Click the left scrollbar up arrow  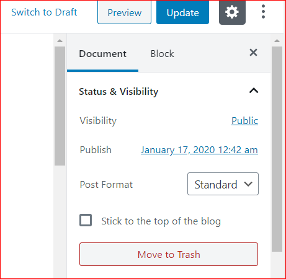click(x=60, y=40)
